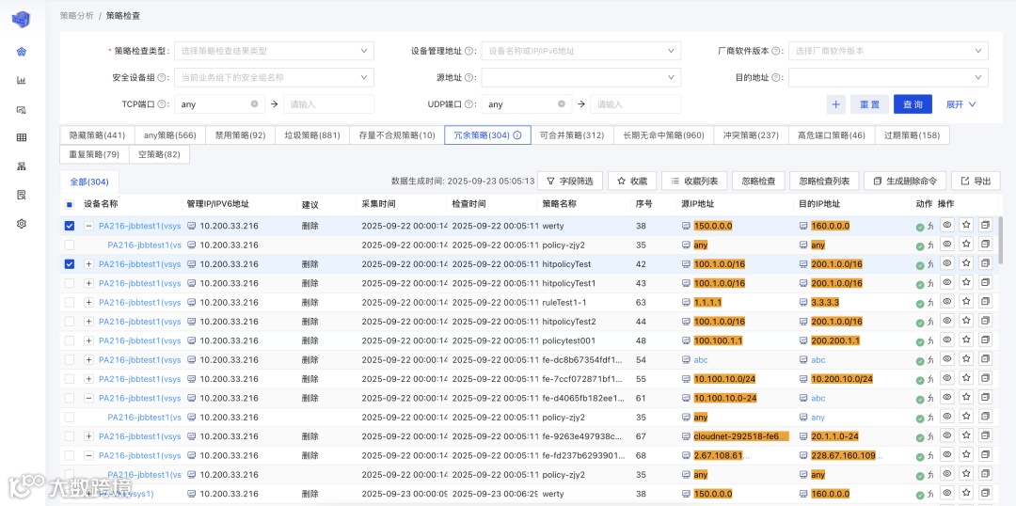Image resolution: width=1016 pixels, height=506 pixels.
Task: Switch to any策略(566) tab
Action: (x=169, y=135)
